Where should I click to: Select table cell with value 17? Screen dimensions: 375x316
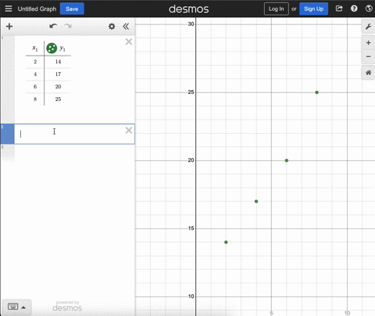(x=58, y=74)
